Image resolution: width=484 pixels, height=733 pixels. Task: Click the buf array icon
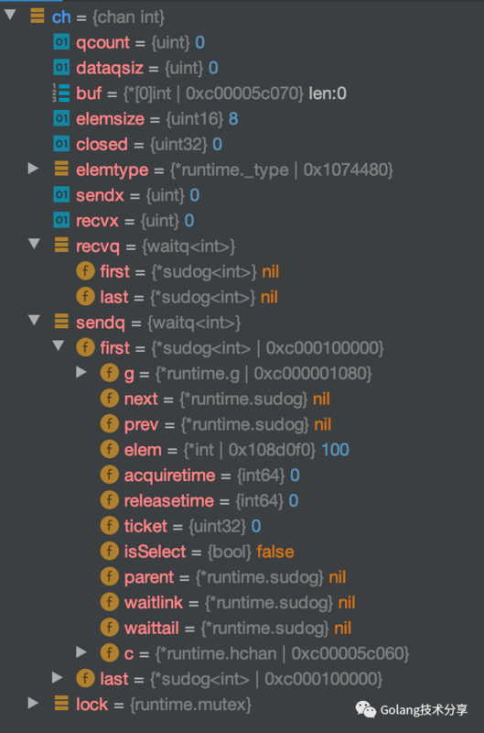click(x=61, y=93)
